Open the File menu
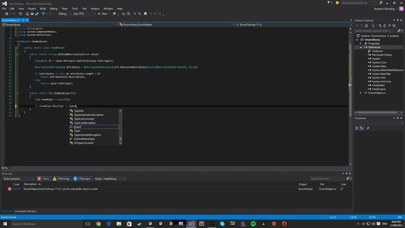This screenshot has height=228, width=405. pyautogui.click(x=4, y=8)
